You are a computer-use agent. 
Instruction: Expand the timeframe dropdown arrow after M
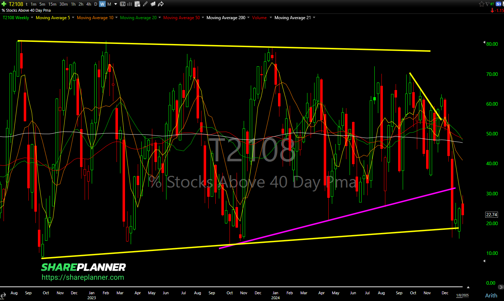pos(115,4)
